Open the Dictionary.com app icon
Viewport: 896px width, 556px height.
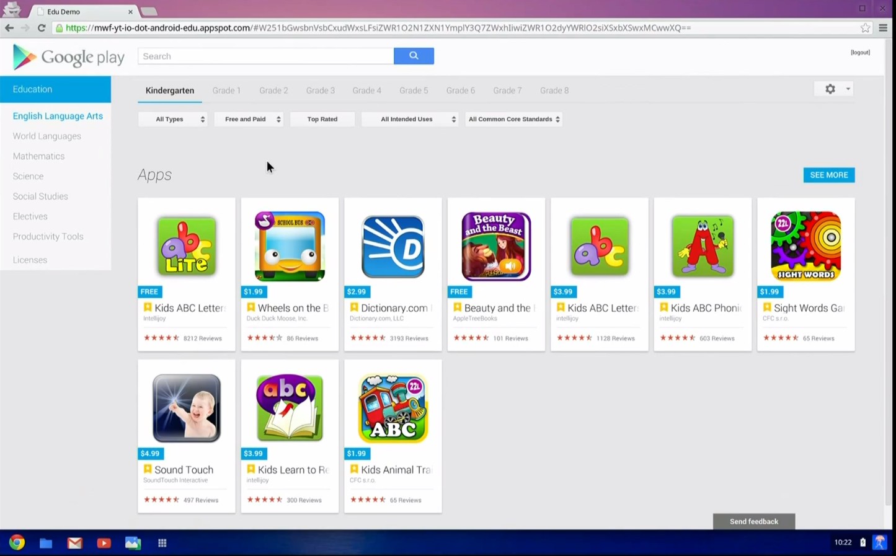(x=393, y=246)
